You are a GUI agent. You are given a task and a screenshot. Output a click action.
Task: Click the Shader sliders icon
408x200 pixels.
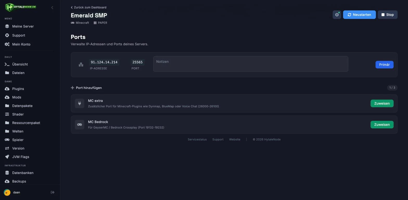(x=7, y=114)
